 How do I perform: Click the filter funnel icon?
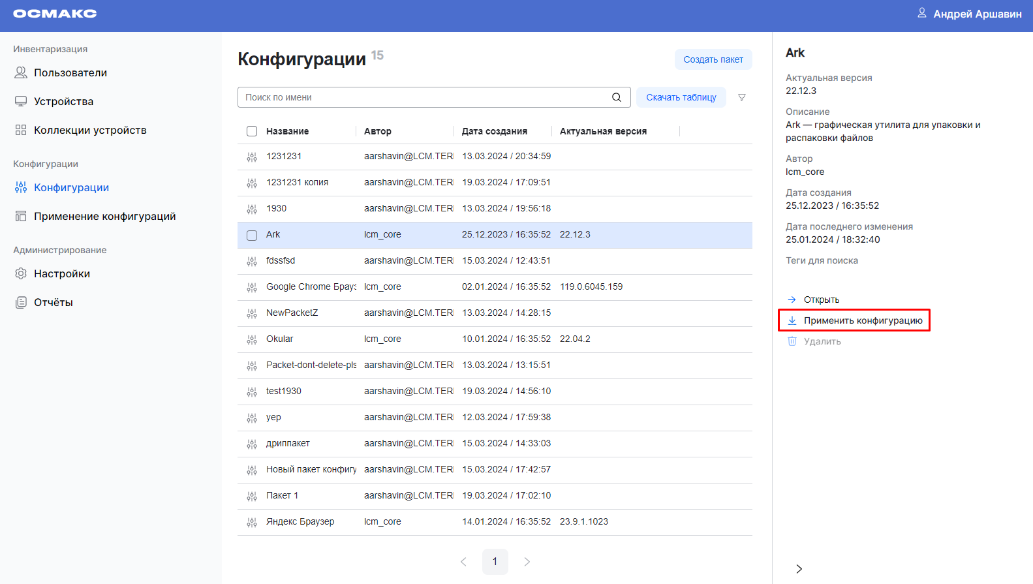pos(742,97)
